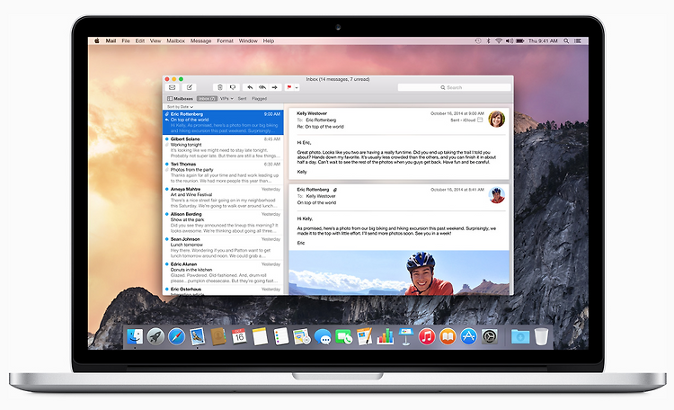Open the Mail menu in menu bar
This screenshot has height=410, width=674.
[111, 40]
